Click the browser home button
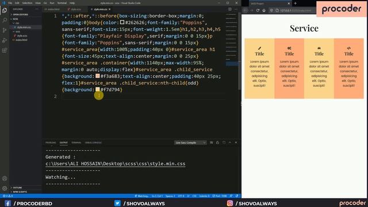The height and width of the screenshot is (207, 368). coord(264,10)
